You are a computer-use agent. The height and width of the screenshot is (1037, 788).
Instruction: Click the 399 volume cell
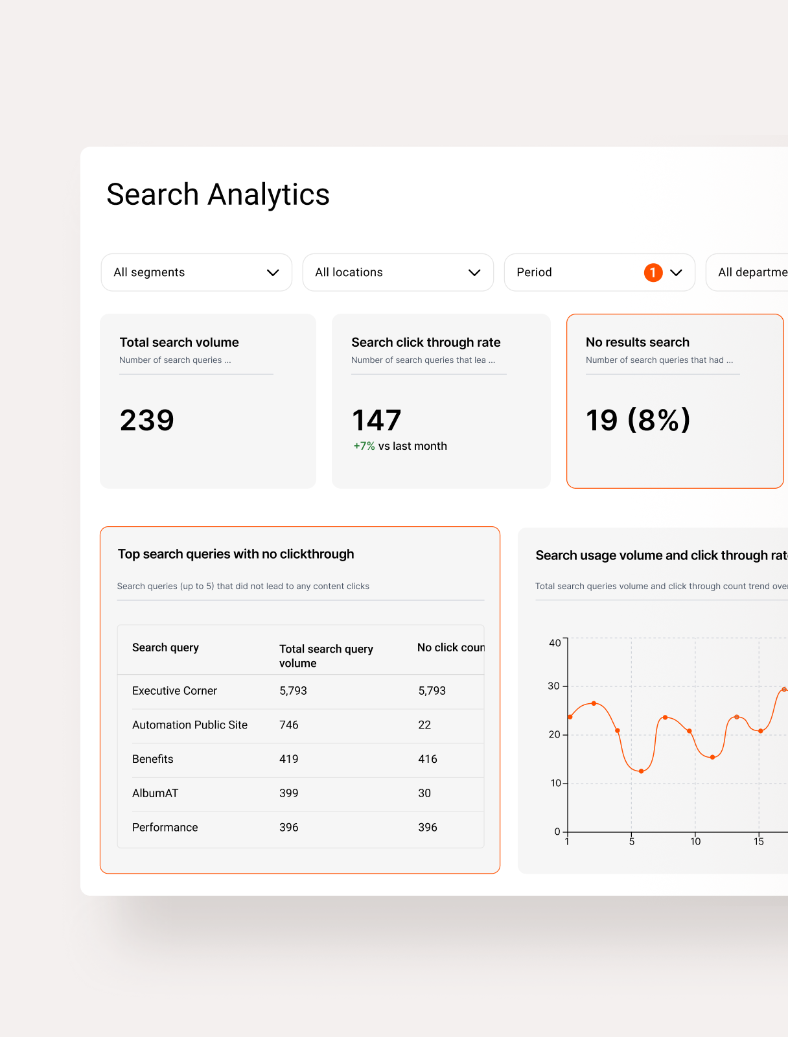click(289, 793)
